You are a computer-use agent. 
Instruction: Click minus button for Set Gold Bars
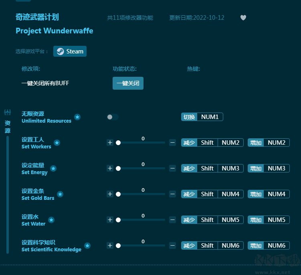click(x=173, y=194)
